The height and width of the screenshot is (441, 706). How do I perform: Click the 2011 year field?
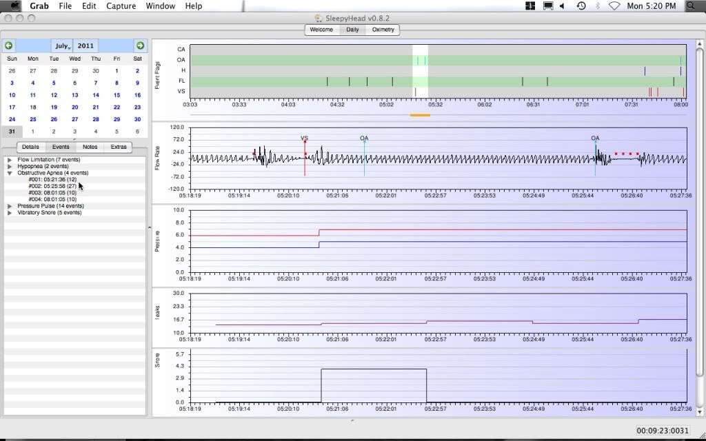pos(85,45)
